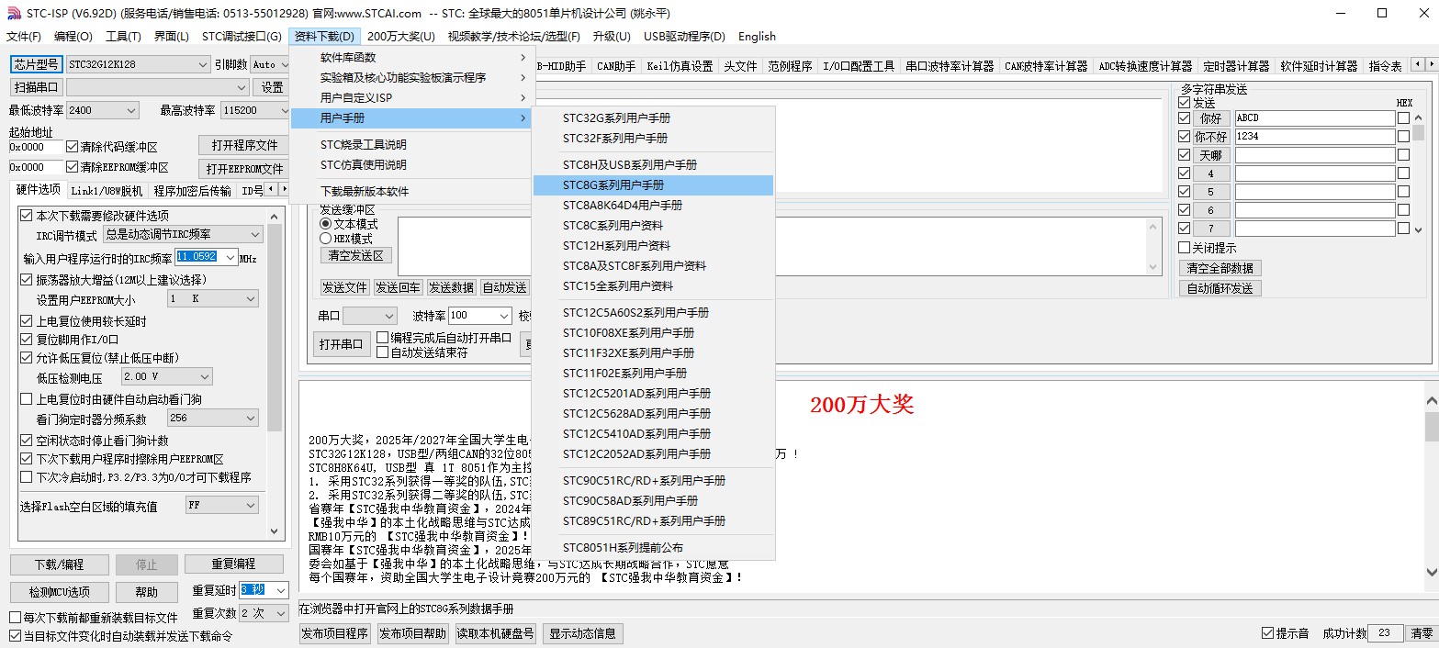Open chip model dropdown STC32G12K128
The height and width of the screenshot is (648, 1439).
139,64
